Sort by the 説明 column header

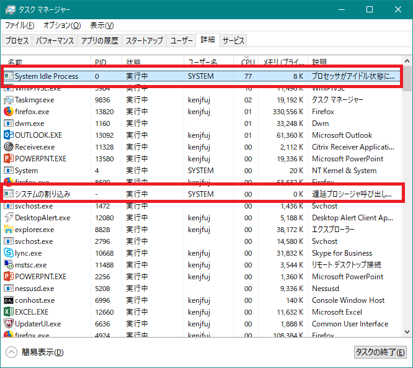(x=355, y=61)
